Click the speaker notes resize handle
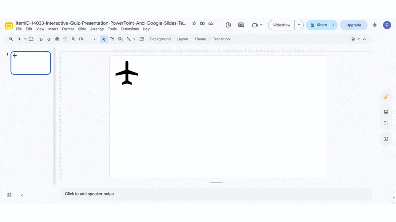The image size is (396, 222). pos(216,183)
